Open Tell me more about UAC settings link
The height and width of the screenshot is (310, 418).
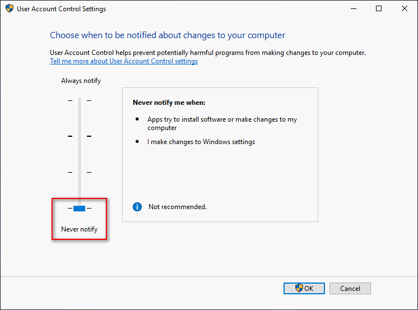(x=124, y=61)
